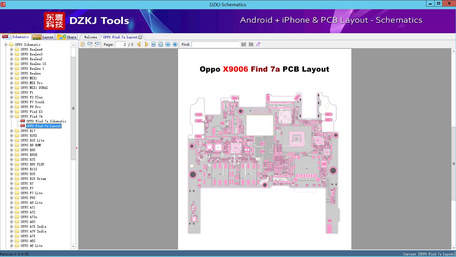Select the OPPO R15 Lite tree item
The height and width of the screenshot is (257, 456).
coord(32,140)
